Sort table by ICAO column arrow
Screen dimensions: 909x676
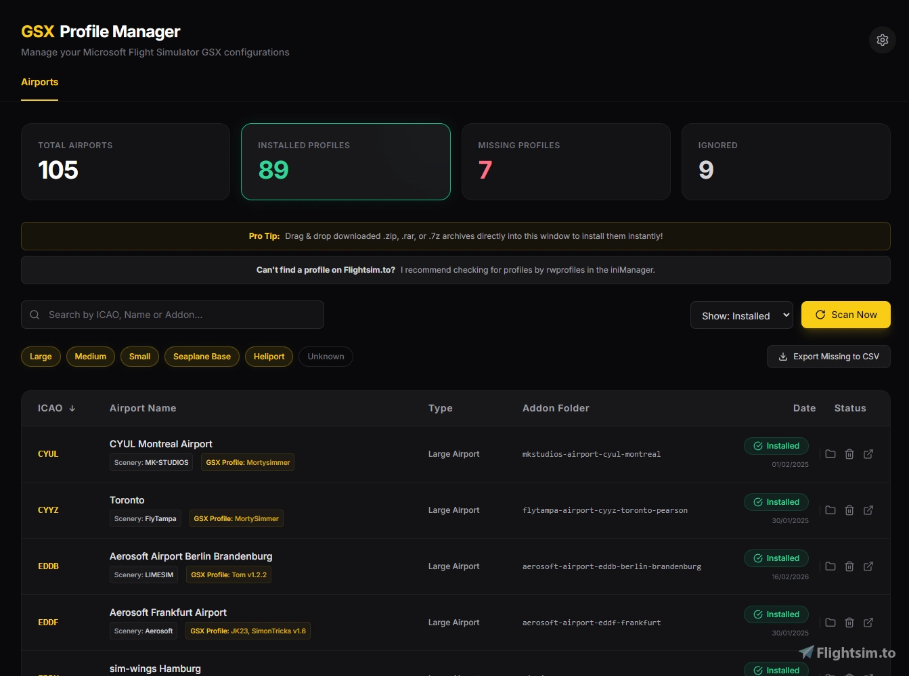[x=72, y=409]
